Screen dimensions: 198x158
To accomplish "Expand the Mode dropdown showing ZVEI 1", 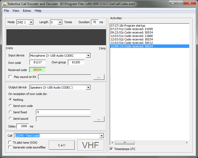I will coord(31,22).
